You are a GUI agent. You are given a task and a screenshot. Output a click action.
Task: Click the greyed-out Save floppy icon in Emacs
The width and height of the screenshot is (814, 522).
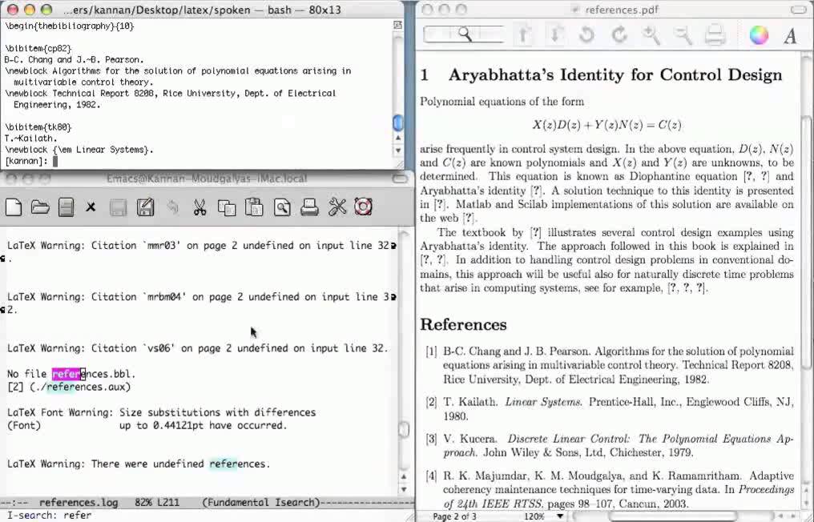(118, 207)
